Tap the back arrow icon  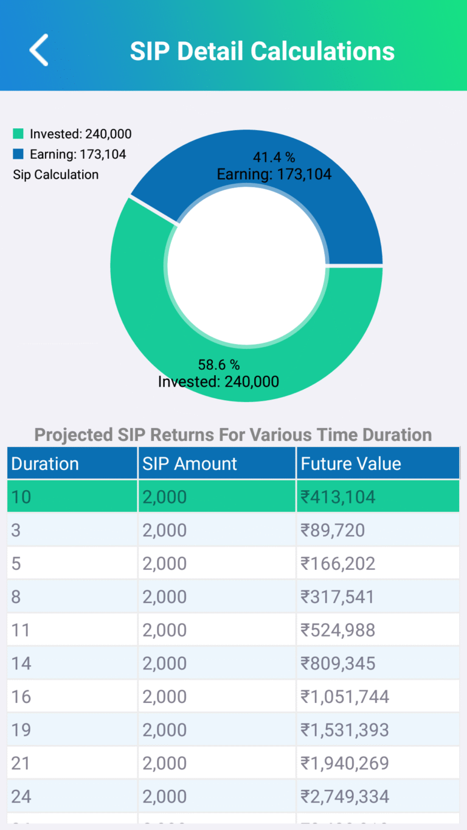39,50
